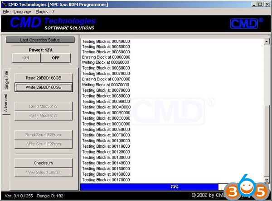Select log line 'Testing Block at 00120000'
Image resolution: width=272 pixels, height=201 pixels.
pyautogui.click(x=106, y=152)
